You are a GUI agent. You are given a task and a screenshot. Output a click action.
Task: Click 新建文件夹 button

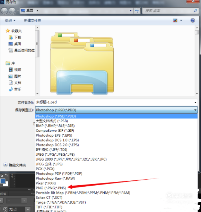click(x=32, y=21)
